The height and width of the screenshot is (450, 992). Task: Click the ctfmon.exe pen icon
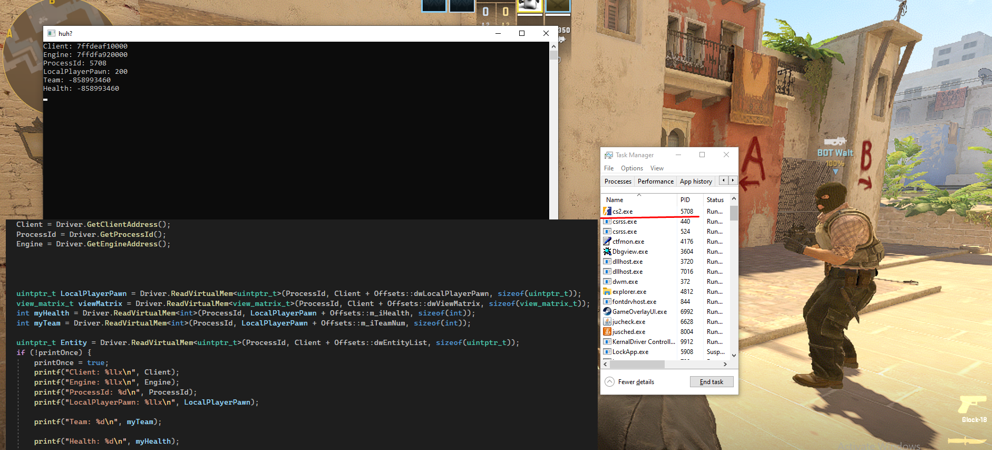pyautogui.click(x=607, y=242)
